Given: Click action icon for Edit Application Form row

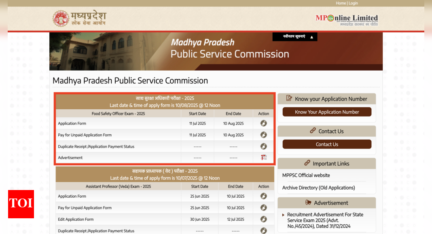Looking at the screenshot, I should click(263, 219).
